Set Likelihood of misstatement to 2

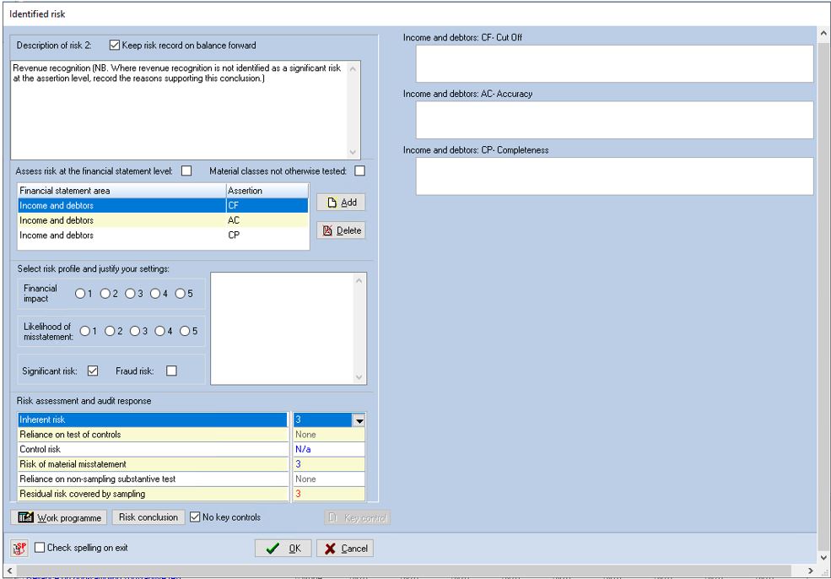click(110, 331)
